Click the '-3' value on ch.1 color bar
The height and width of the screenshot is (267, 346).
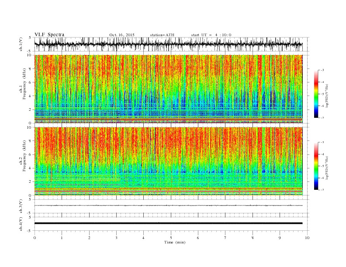coord(322,70)
